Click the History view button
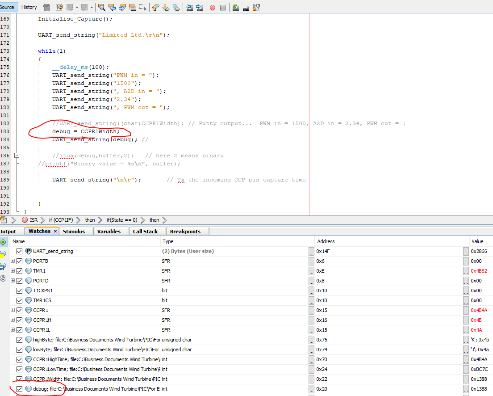This screenshot has height=396, width=493. (29, 7)
